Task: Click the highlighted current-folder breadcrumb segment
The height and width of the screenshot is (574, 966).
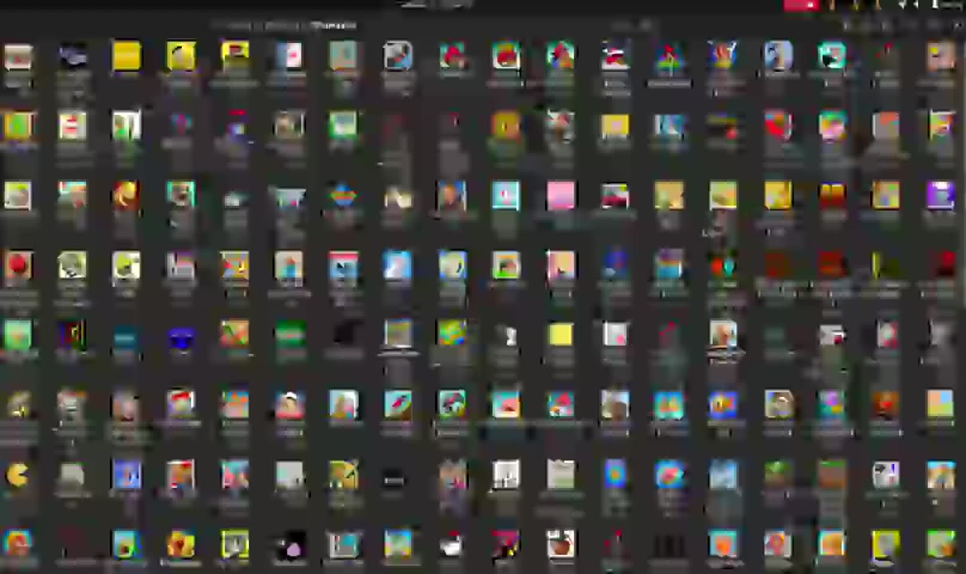Action: click(x=333, y=26)
